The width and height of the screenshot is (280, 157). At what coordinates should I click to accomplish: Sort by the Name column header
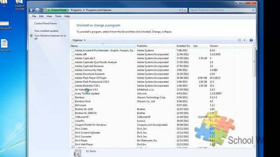point(103,46)
